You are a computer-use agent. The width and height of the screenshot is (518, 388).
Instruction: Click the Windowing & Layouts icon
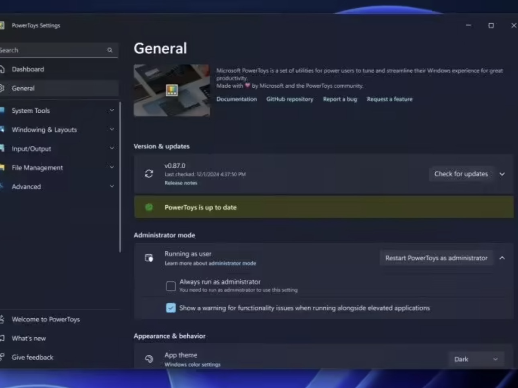[x=2, y=129]
